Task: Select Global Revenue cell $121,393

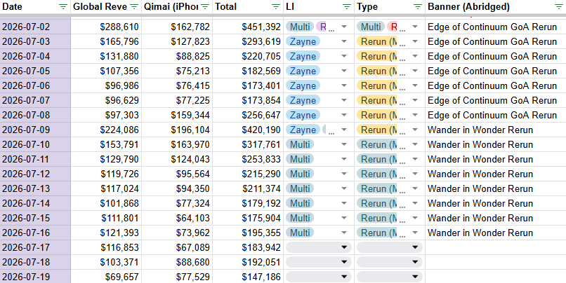Action: tap(106, 233)
